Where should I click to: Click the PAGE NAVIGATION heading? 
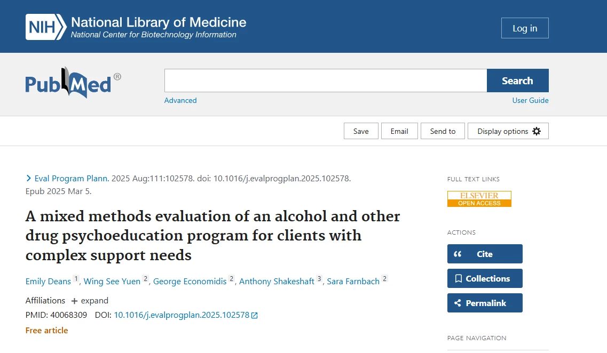[x=477, y=338]
